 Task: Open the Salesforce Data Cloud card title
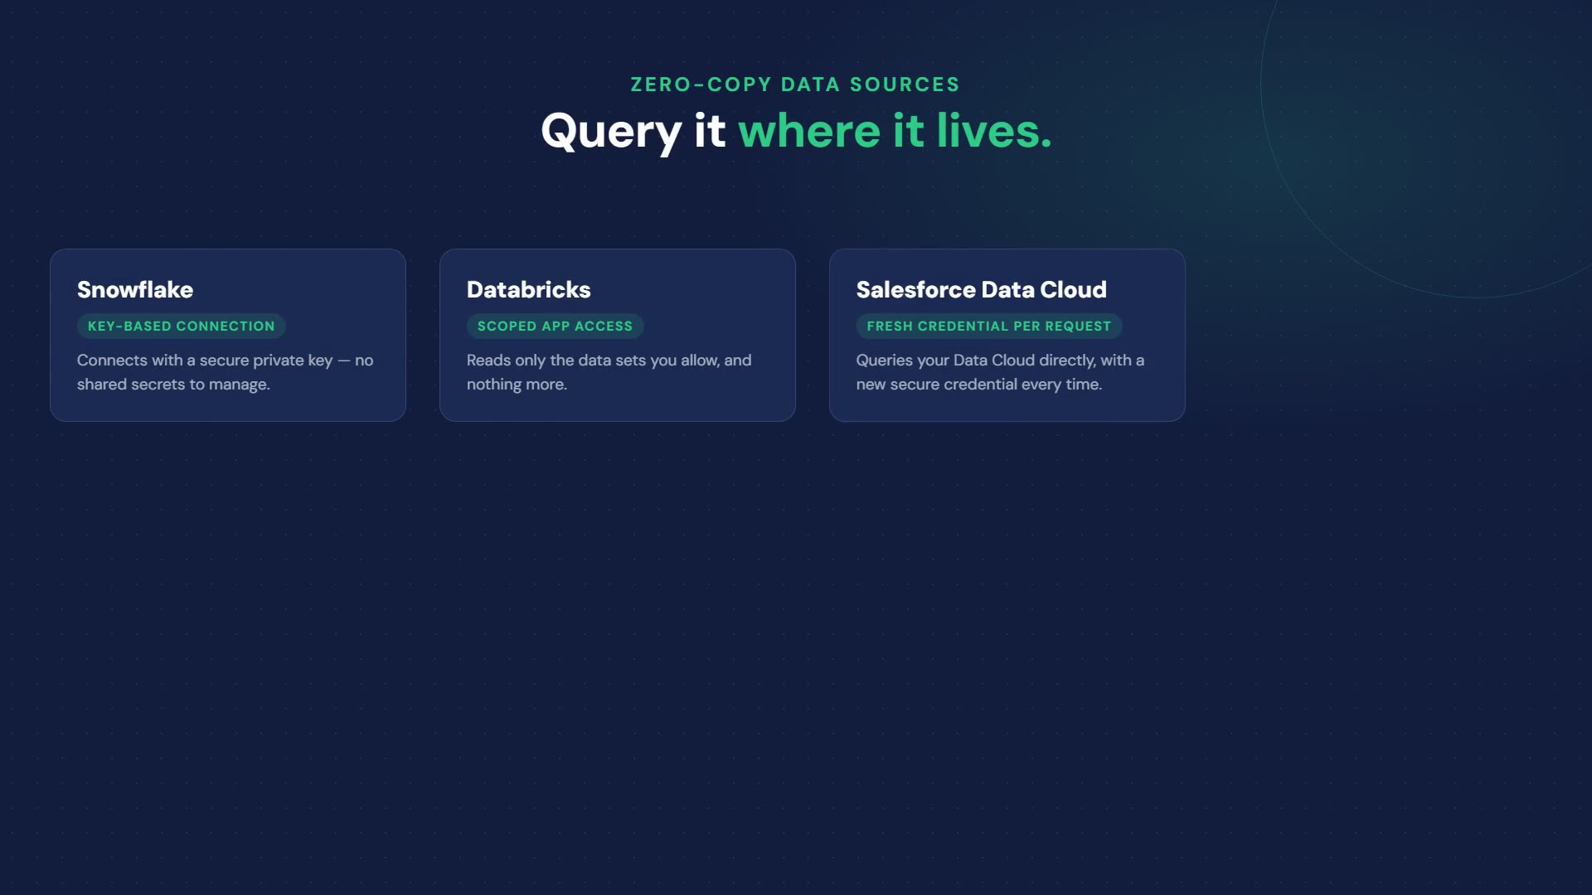(x=981, y=289)
